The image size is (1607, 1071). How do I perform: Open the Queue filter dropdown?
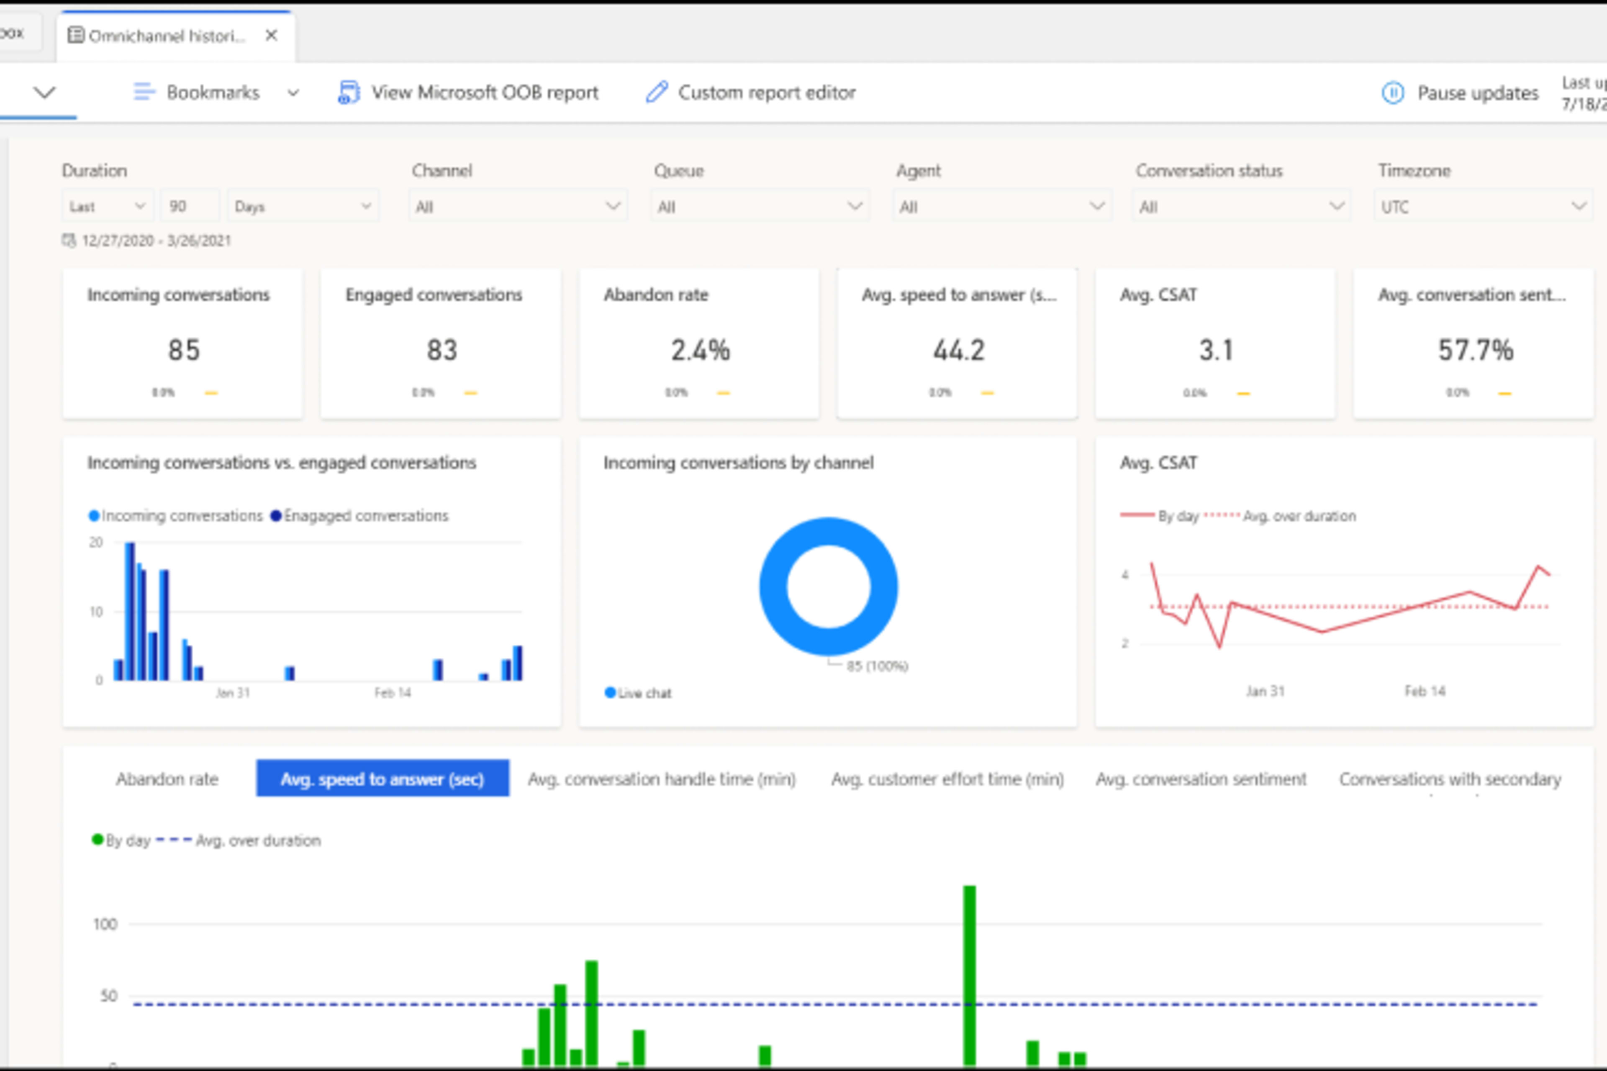click(760, 206)
